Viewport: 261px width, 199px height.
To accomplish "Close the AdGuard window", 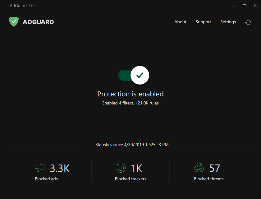I will tap(255, 6).
